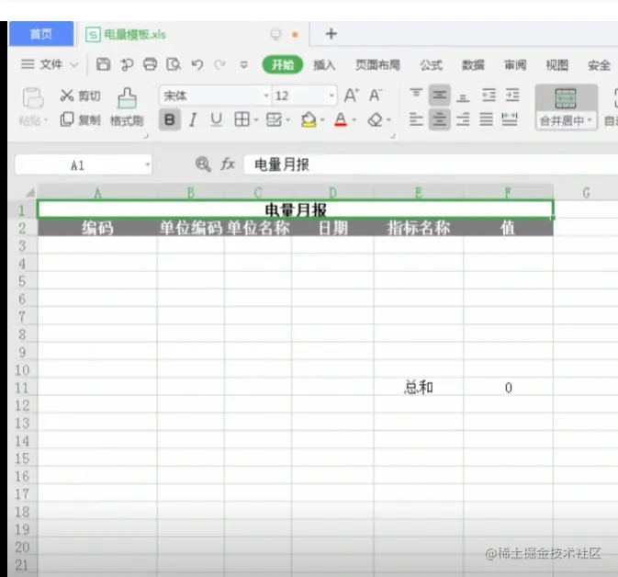Open the 文件 menu
Viewport: 618px width, 577px height.
click(51, 64)
